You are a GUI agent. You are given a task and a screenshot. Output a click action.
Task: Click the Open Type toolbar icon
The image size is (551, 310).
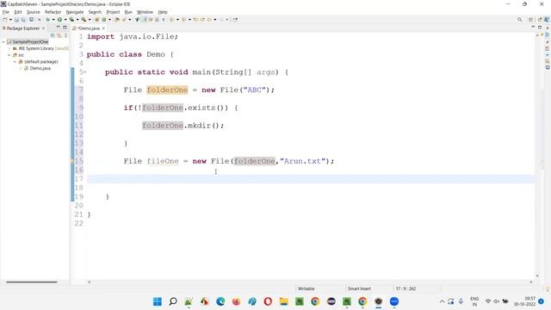(x=117, y=20)
